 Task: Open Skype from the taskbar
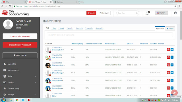coord(23,100)
